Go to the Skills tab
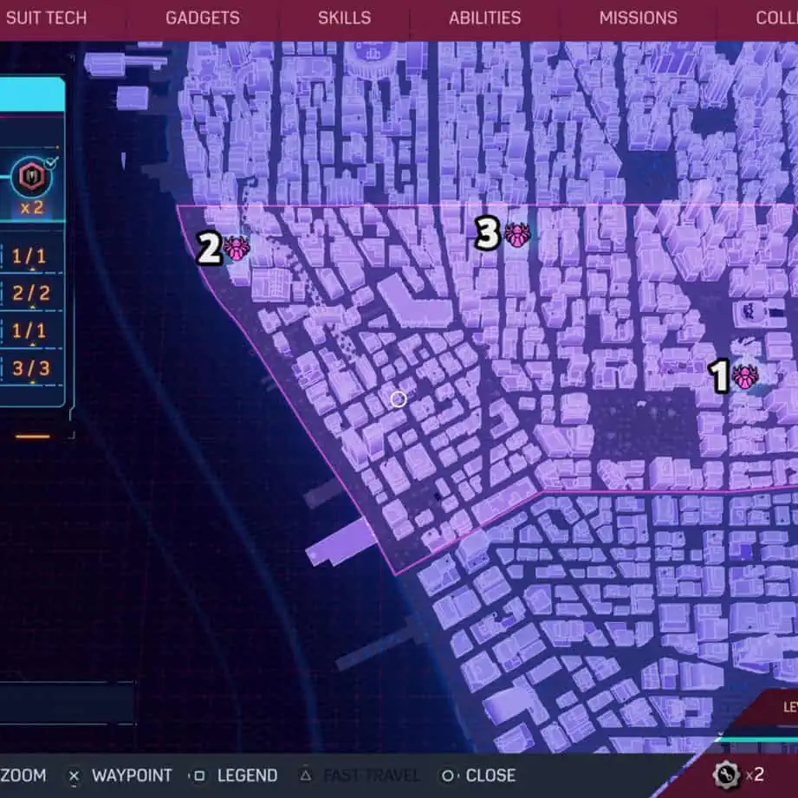Image resolution: width=798 pixels, height=798 pixels. (x=344, y=18)
